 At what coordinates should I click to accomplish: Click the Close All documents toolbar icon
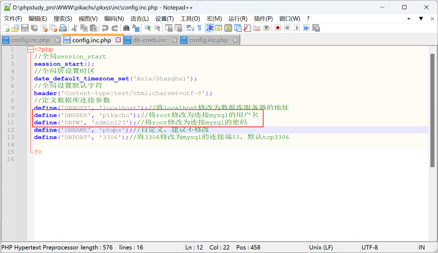(54, 28)
